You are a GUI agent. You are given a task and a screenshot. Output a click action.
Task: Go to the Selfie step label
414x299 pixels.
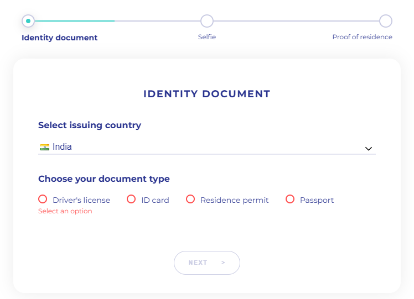coord(207,37)
